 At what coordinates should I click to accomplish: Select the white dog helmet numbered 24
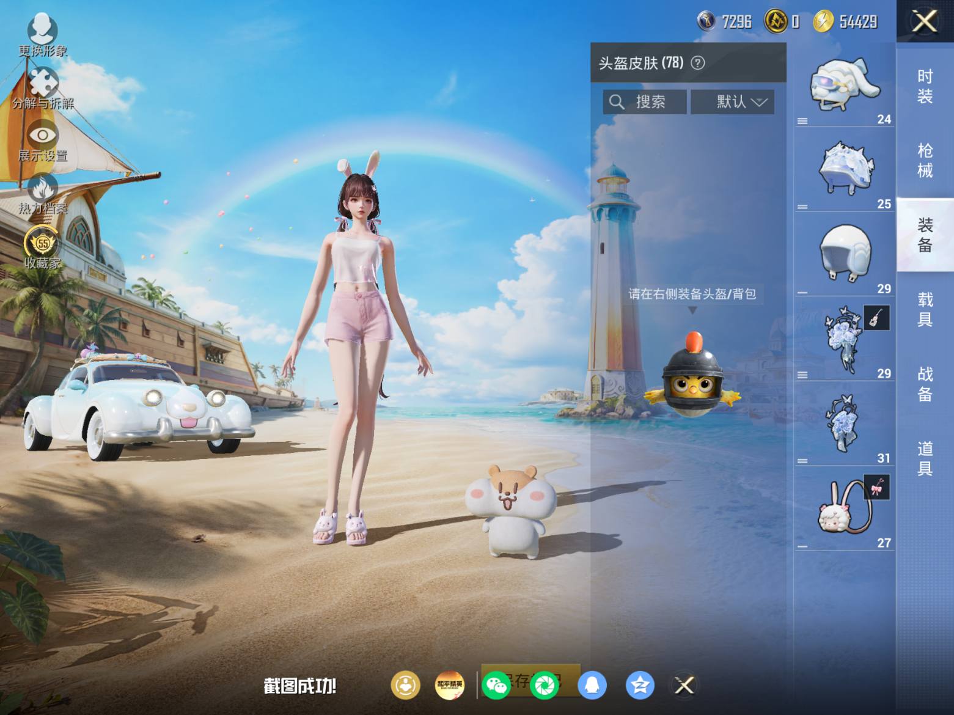tap(845, 86)
